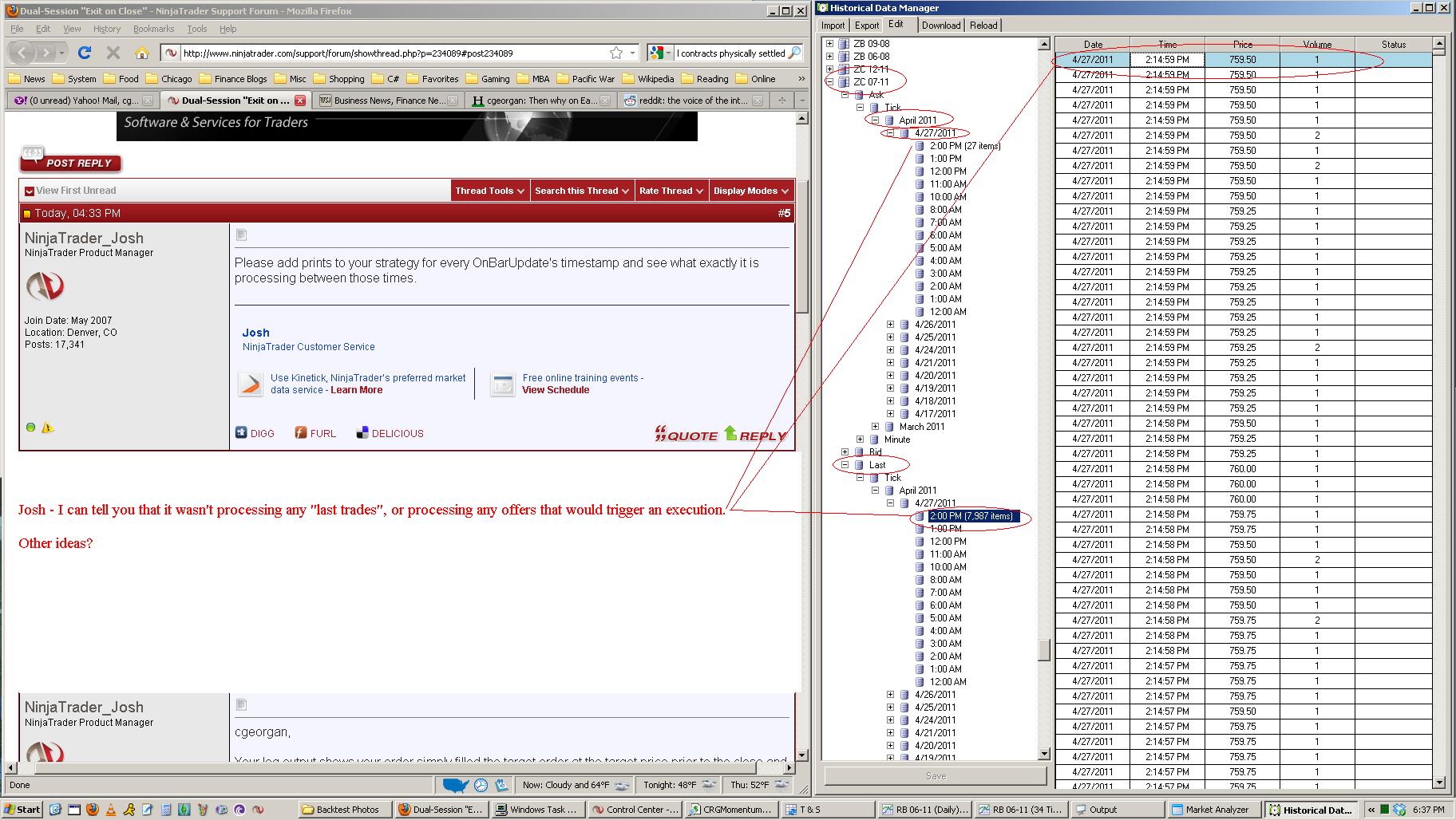This screenshot has width=1456, height=820.
Task: Click the green online status icon under Josh's post
Action: tap(31, 428)
